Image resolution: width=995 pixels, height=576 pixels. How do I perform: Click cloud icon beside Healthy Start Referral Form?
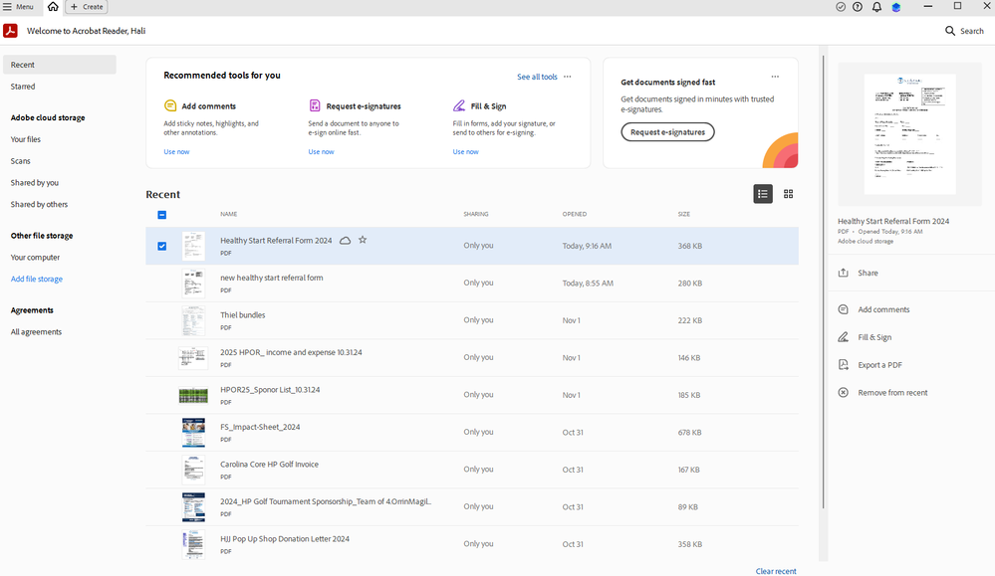tap(345, 241)
